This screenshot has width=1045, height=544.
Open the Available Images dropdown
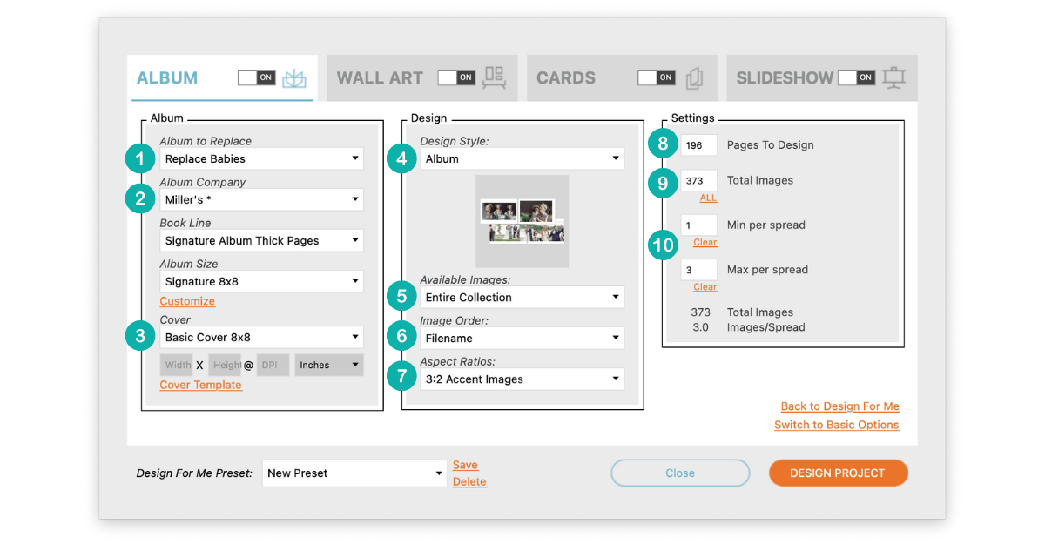pos(522,297)
